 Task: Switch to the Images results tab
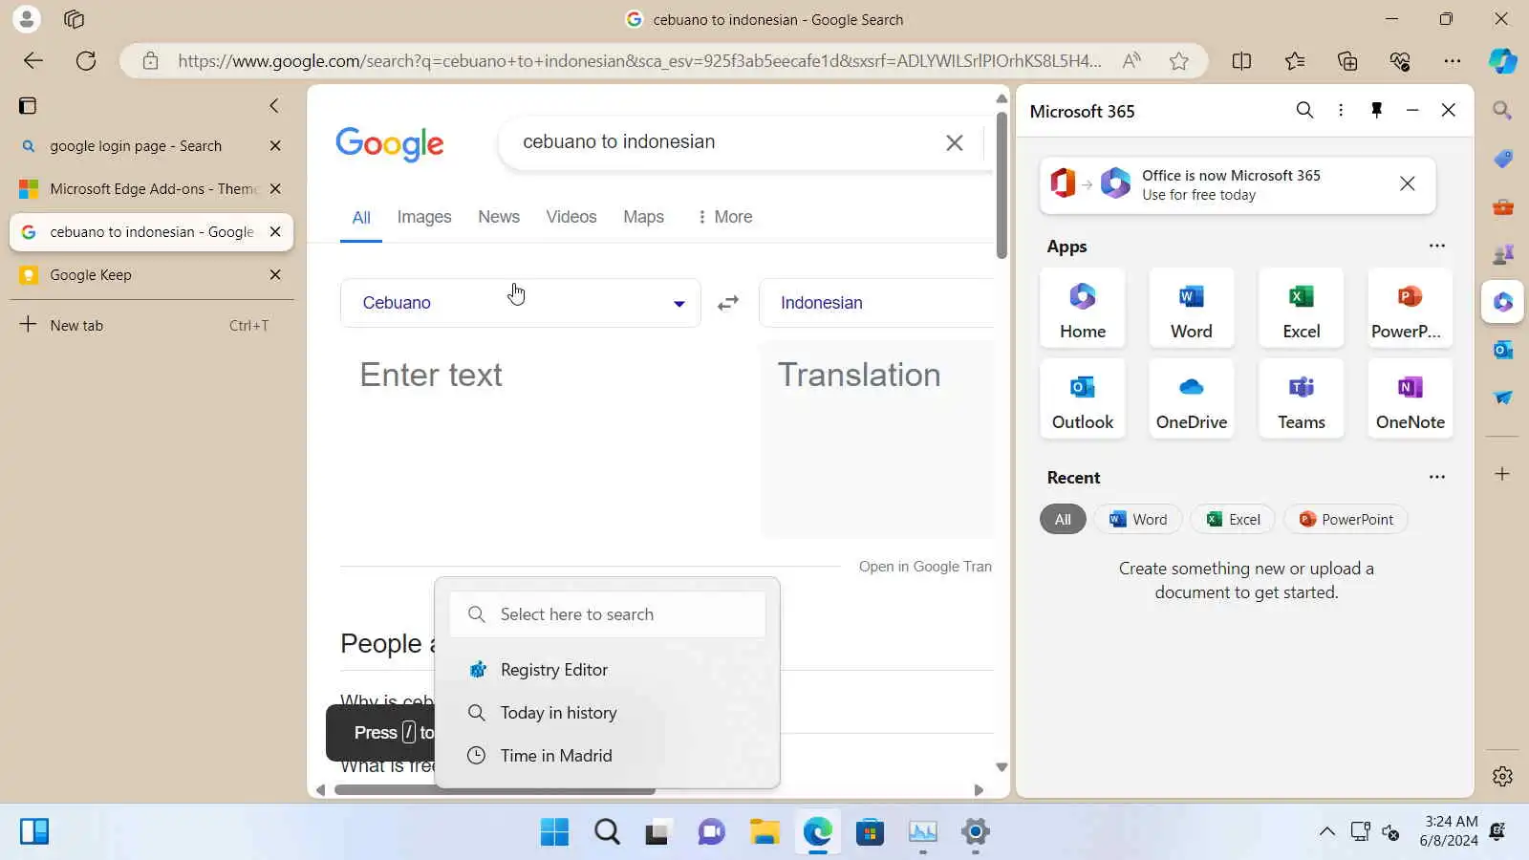coord(424,217)
